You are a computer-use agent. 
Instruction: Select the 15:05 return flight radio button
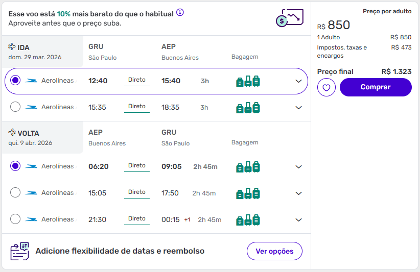(15, 192)
